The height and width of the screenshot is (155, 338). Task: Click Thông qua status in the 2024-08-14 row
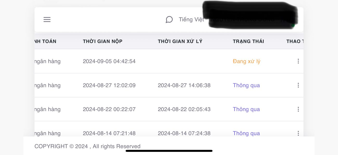point(246,133)
